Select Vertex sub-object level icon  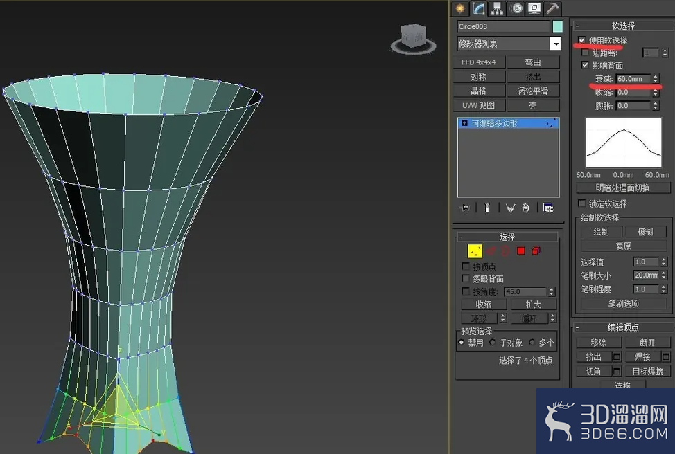tap(475, 251)
